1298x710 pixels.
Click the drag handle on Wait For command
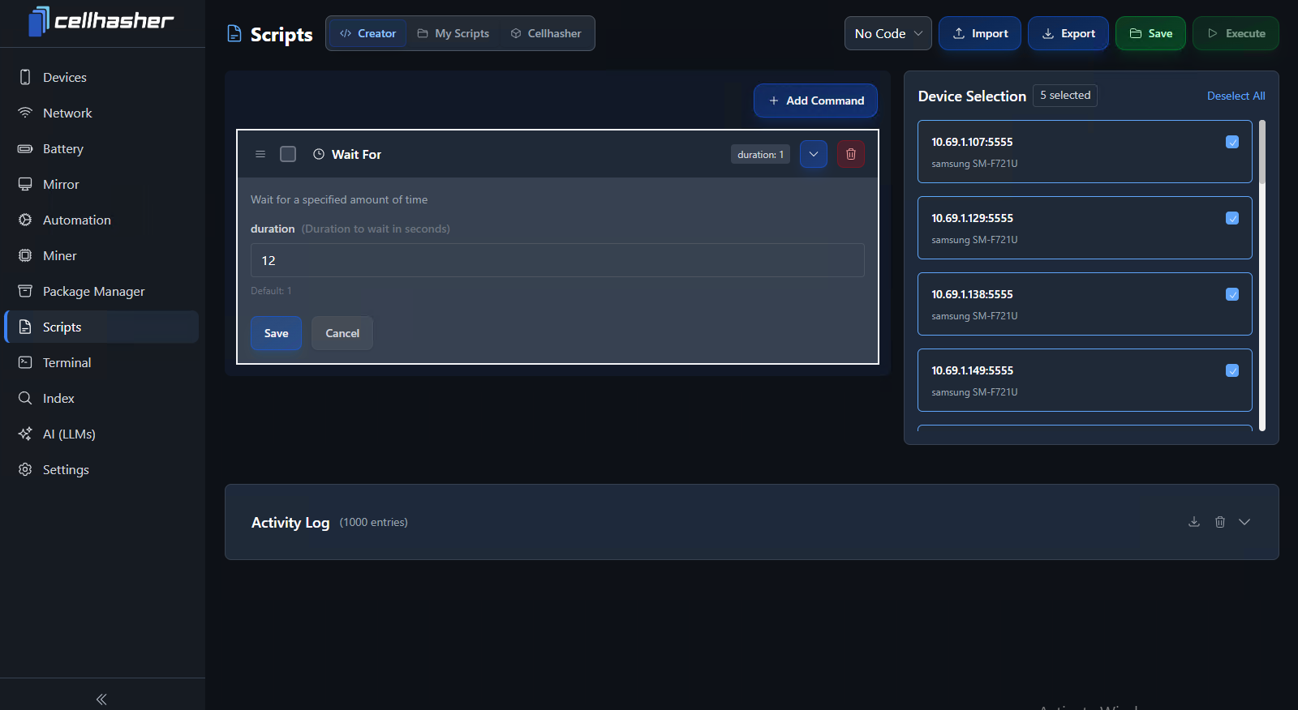tap(260, 154)
